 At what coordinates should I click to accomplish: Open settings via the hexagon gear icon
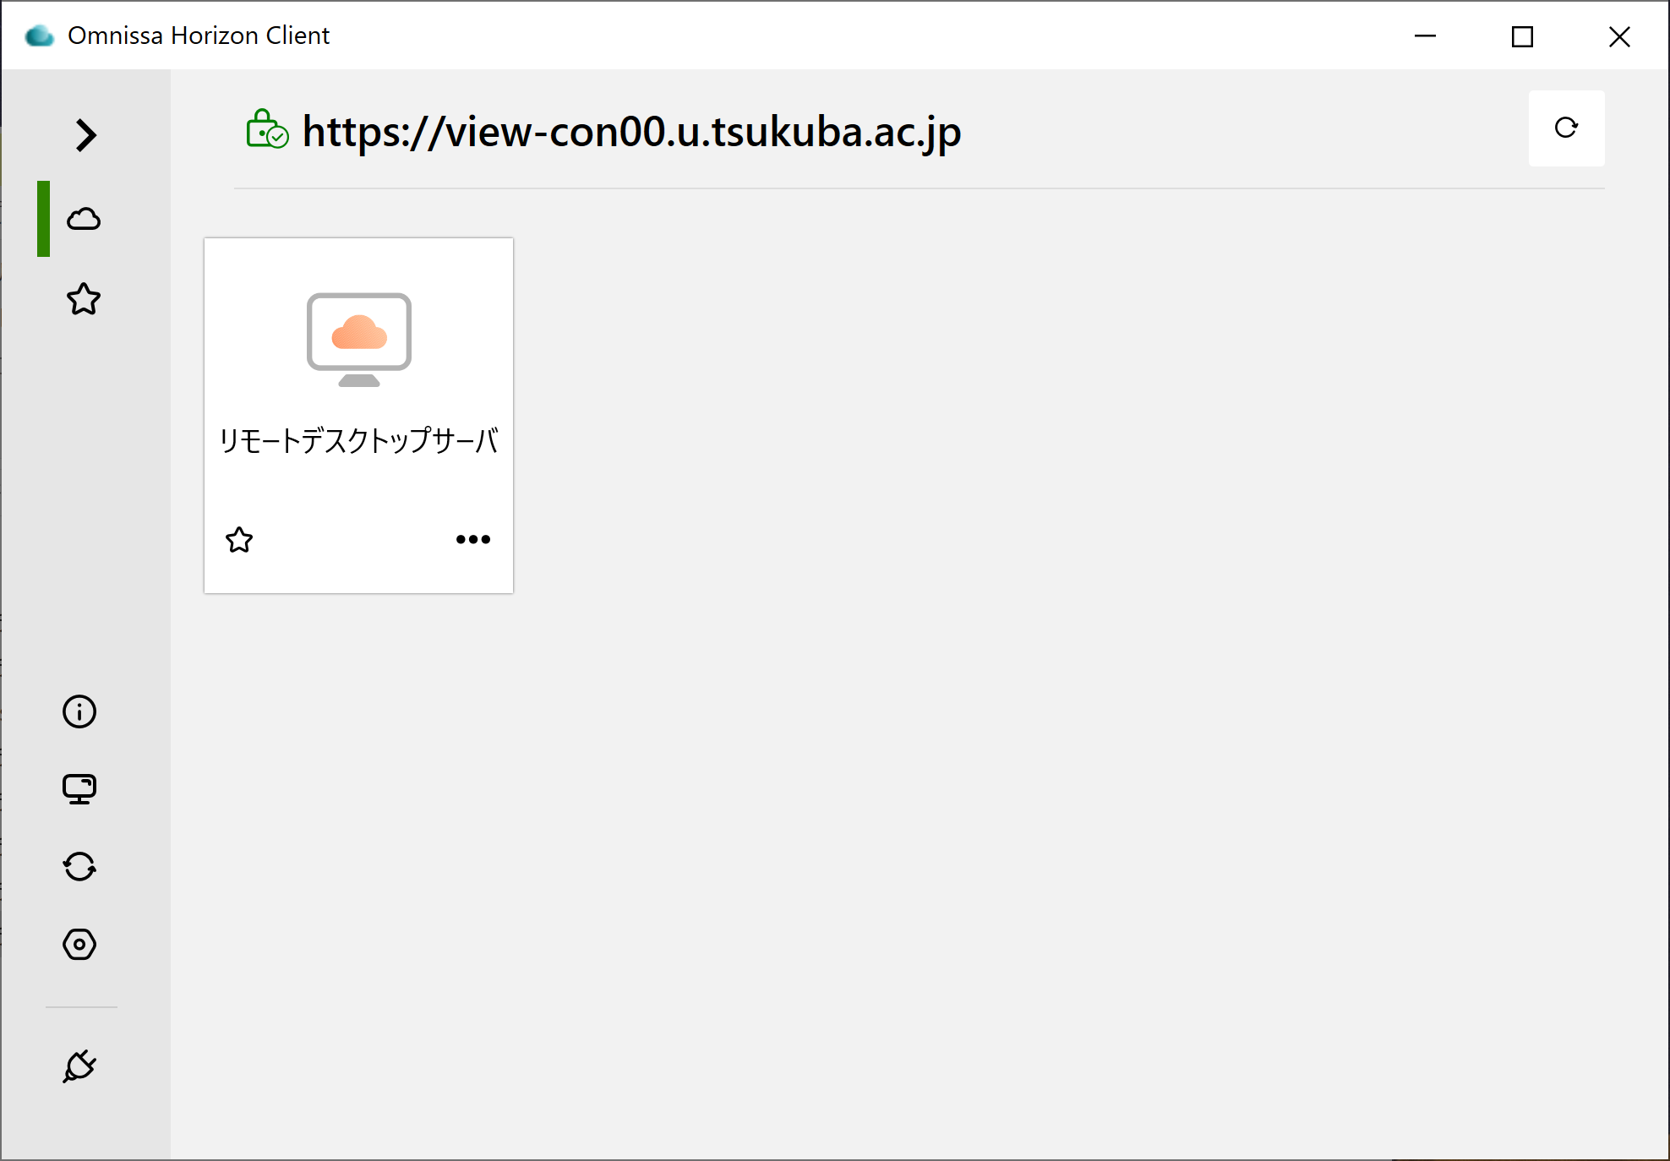79,944
